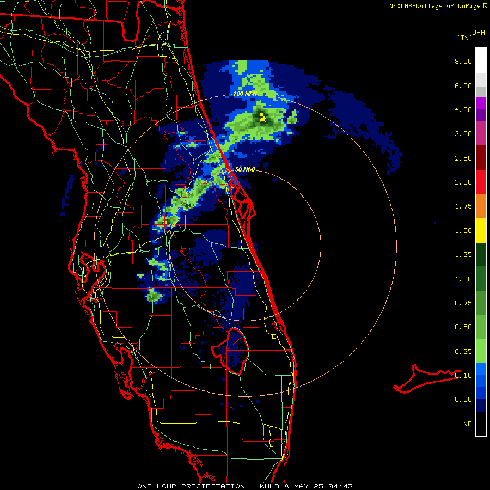Click the 100 NMI range ring label
The image size is (490, 490).
click(244, 94)
